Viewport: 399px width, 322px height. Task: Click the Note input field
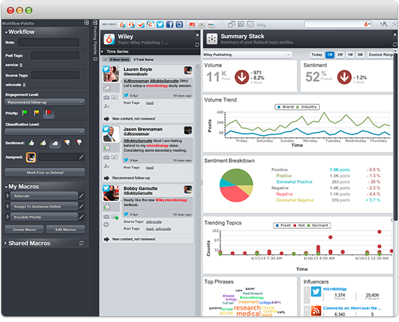48,42
